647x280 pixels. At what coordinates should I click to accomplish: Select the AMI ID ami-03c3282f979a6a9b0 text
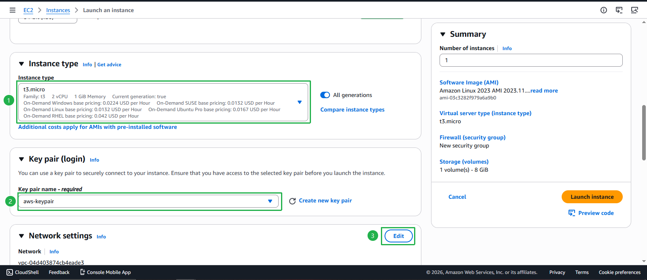coord(468,98)
